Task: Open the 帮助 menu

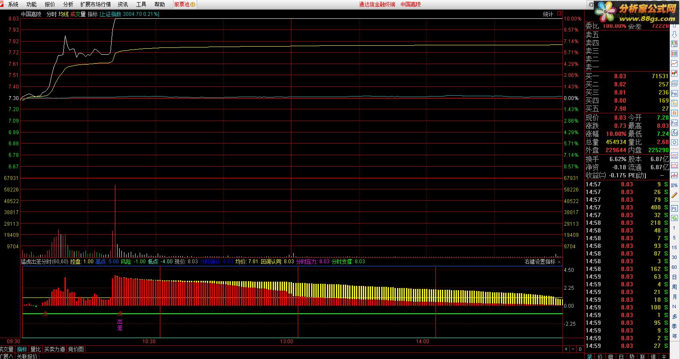Action: [159, 4]
